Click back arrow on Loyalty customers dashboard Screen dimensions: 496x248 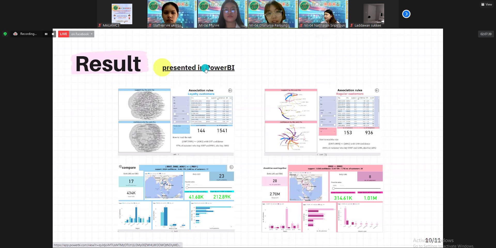pos(230,90)
